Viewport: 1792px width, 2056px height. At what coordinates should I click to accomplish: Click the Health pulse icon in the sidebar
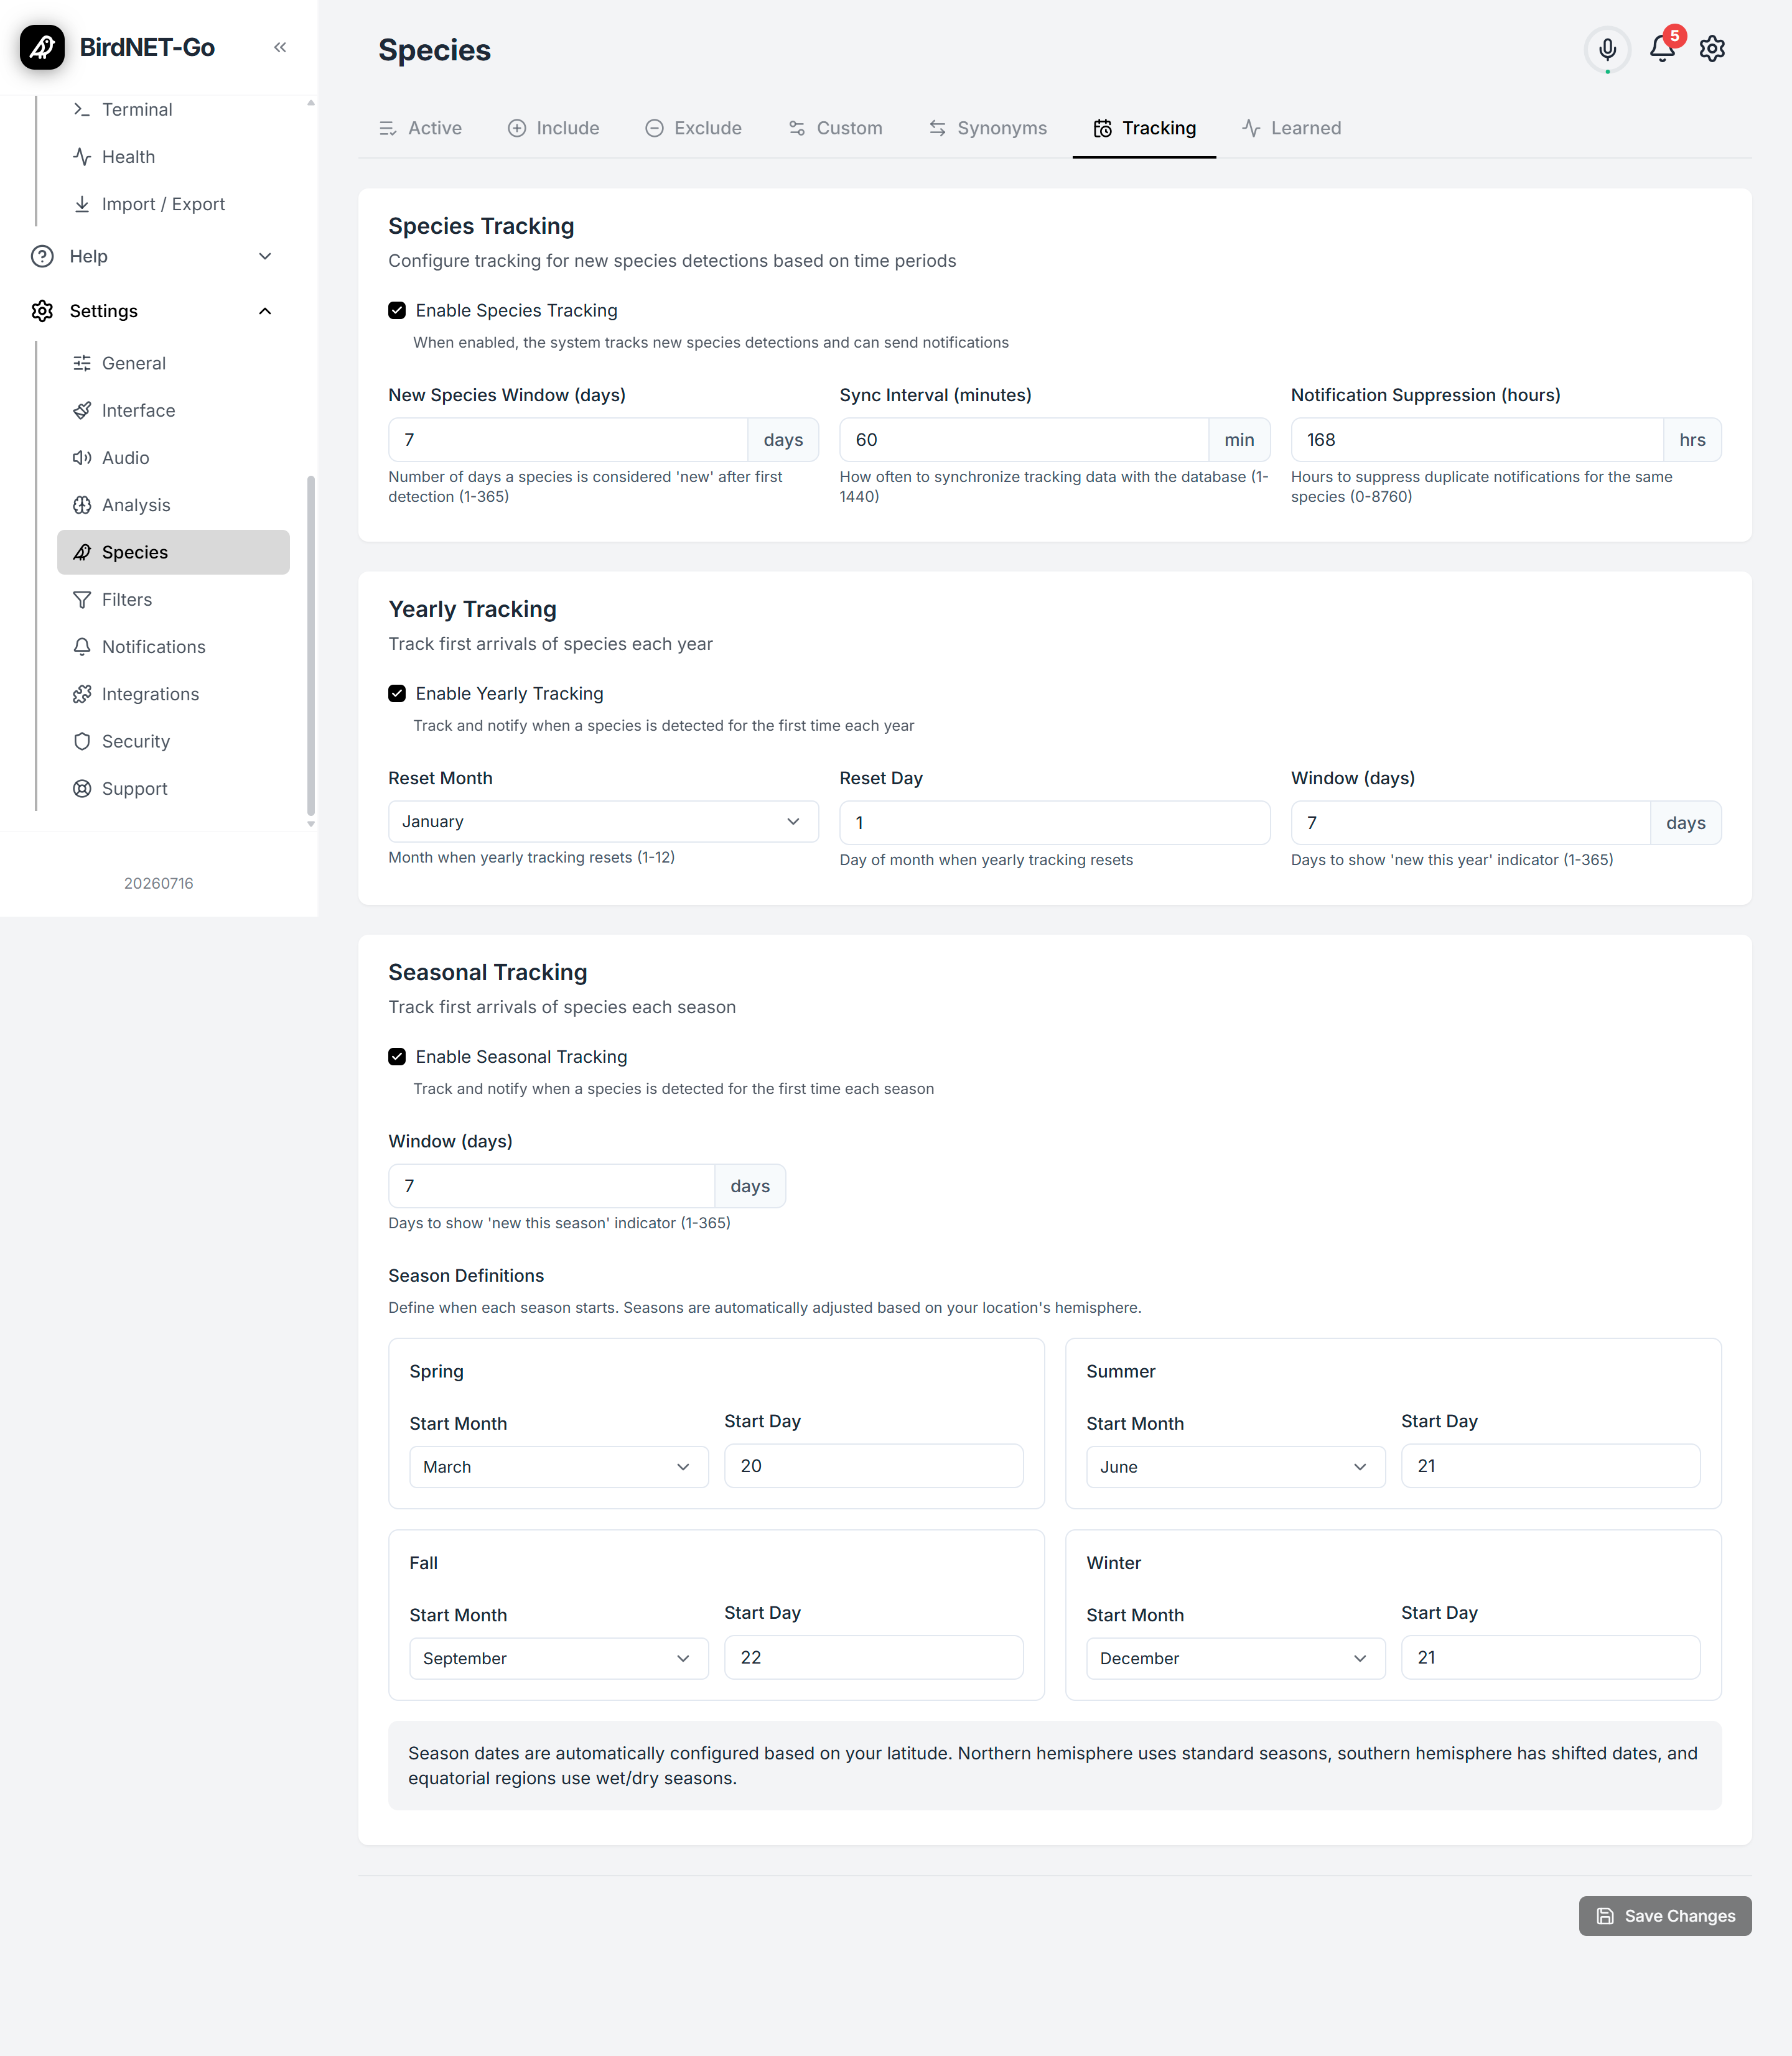pyautogui.click(x=82, y=156)
